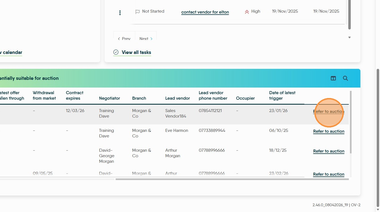Go to the previous tasks page
Viewport: 380px width, 212px height.
[124, 39]
